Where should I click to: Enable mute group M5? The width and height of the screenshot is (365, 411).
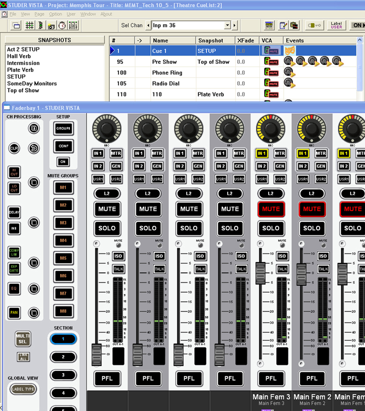63,258
